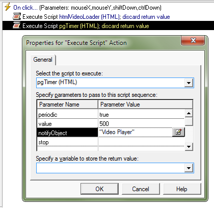This screenshot has height=208, width=214.
Task: Select the periodic parameter row
Action: click(111, 114)
